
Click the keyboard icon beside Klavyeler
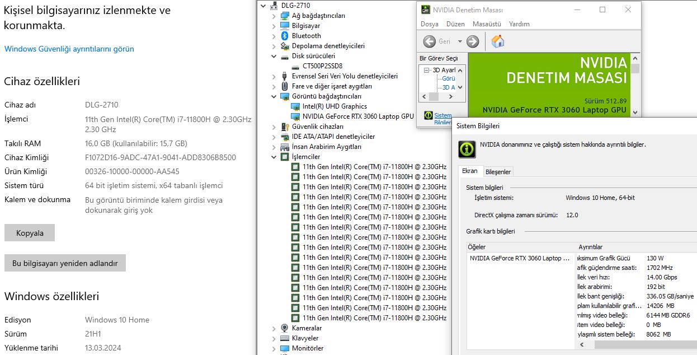(285, 338)
